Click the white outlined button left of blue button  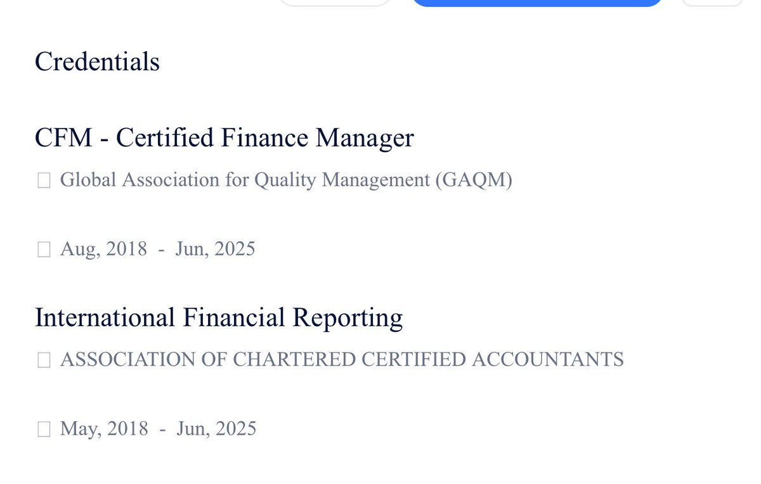click(335, 3)
